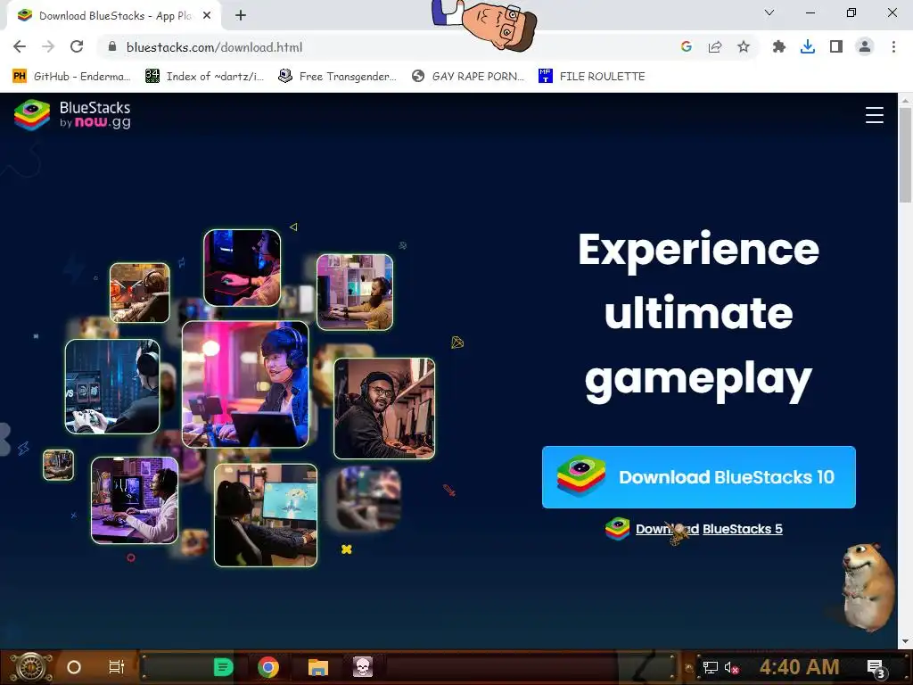Select the Download BlueStacks tab
913x685 pixels.
pyautogui.click(x=114, y=16)
